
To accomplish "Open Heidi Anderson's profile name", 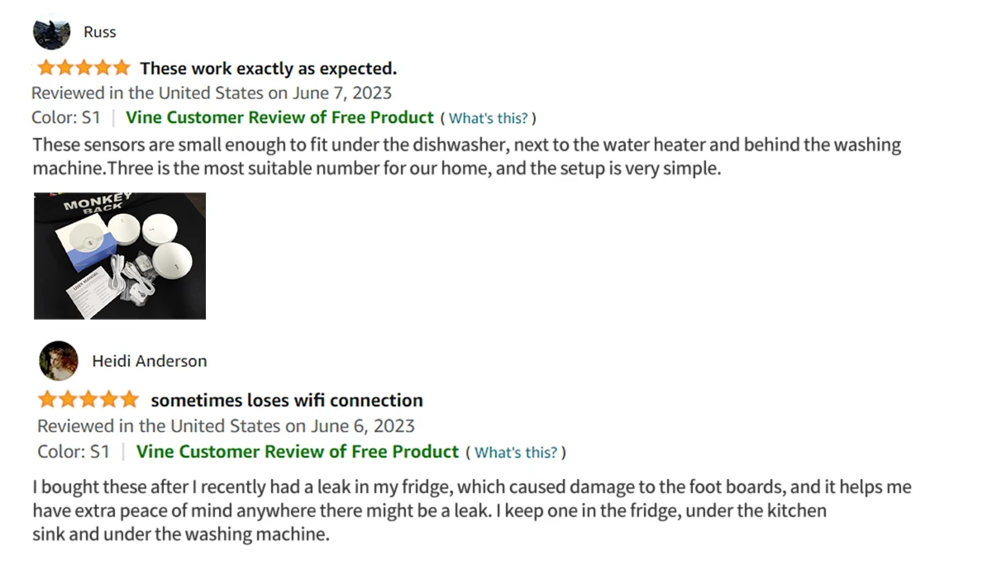I will [150, 361].
